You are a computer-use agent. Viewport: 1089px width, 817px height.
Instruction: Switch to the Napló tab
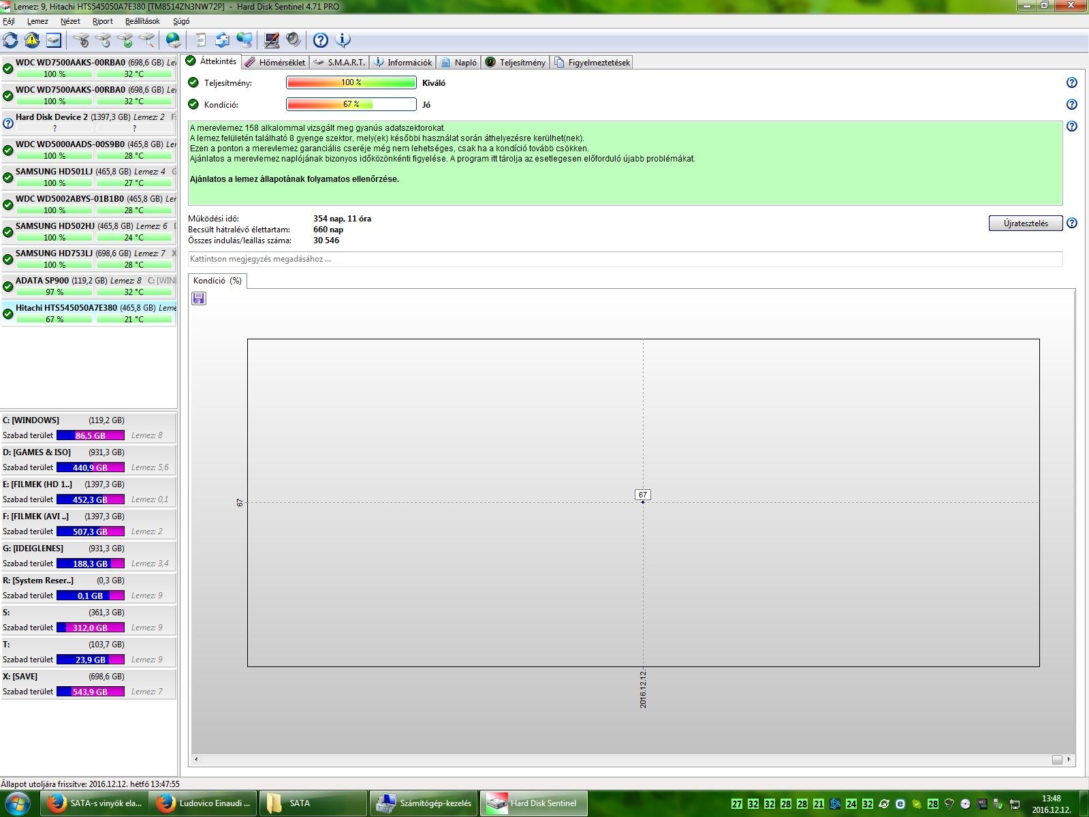pos(458,62)
